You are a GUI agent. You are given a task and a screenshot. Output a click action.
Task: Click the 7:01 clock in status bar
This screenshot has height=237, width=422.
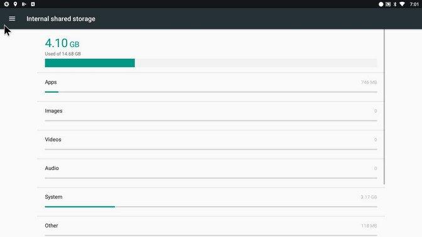pos(414,4)
